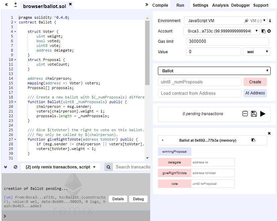Click the uint8 _numProposals input field

[x=200, y=82]
